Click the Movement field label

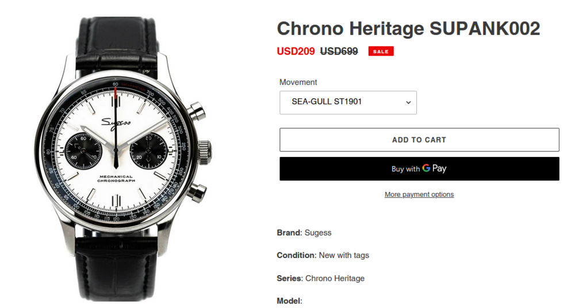point(298,82)
